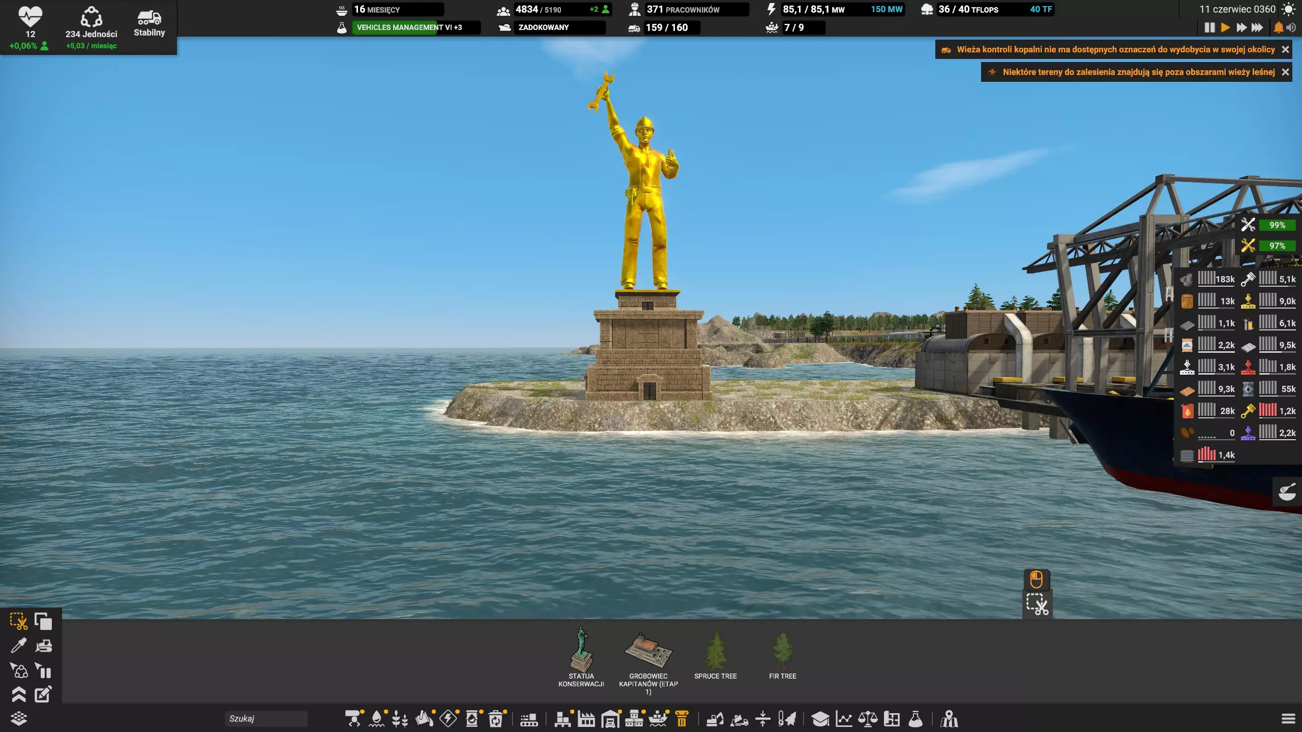Open the education graduation cap panel
The height and width of the screenshot is (732, 1302).
pos(820,719)
